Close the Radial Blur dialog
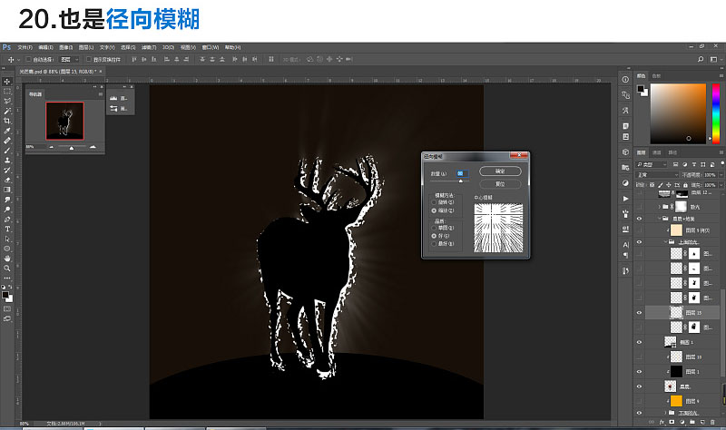Image resolution: width=726 pixels, height=430 pixels. [519, 155]
